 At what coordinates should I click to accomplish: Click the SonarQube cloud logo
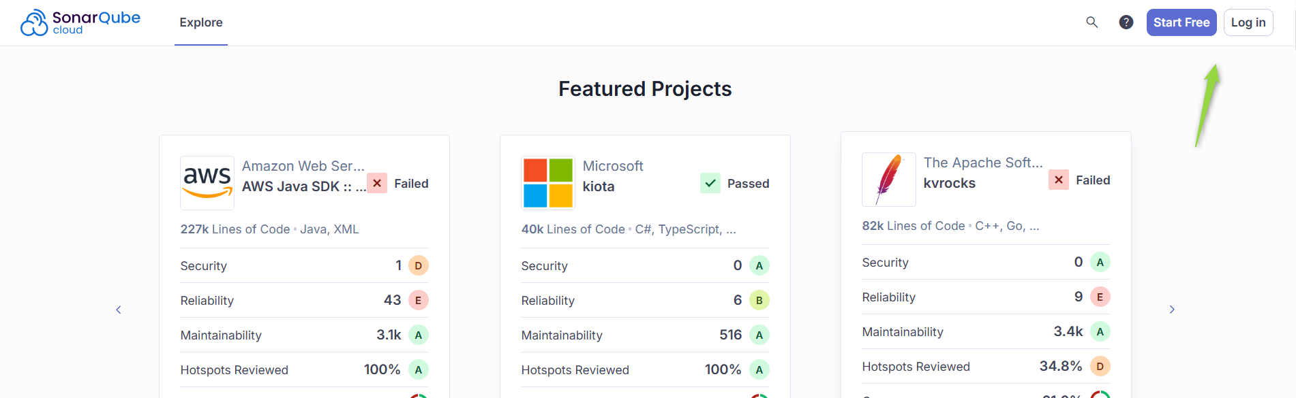click(80, 22)
